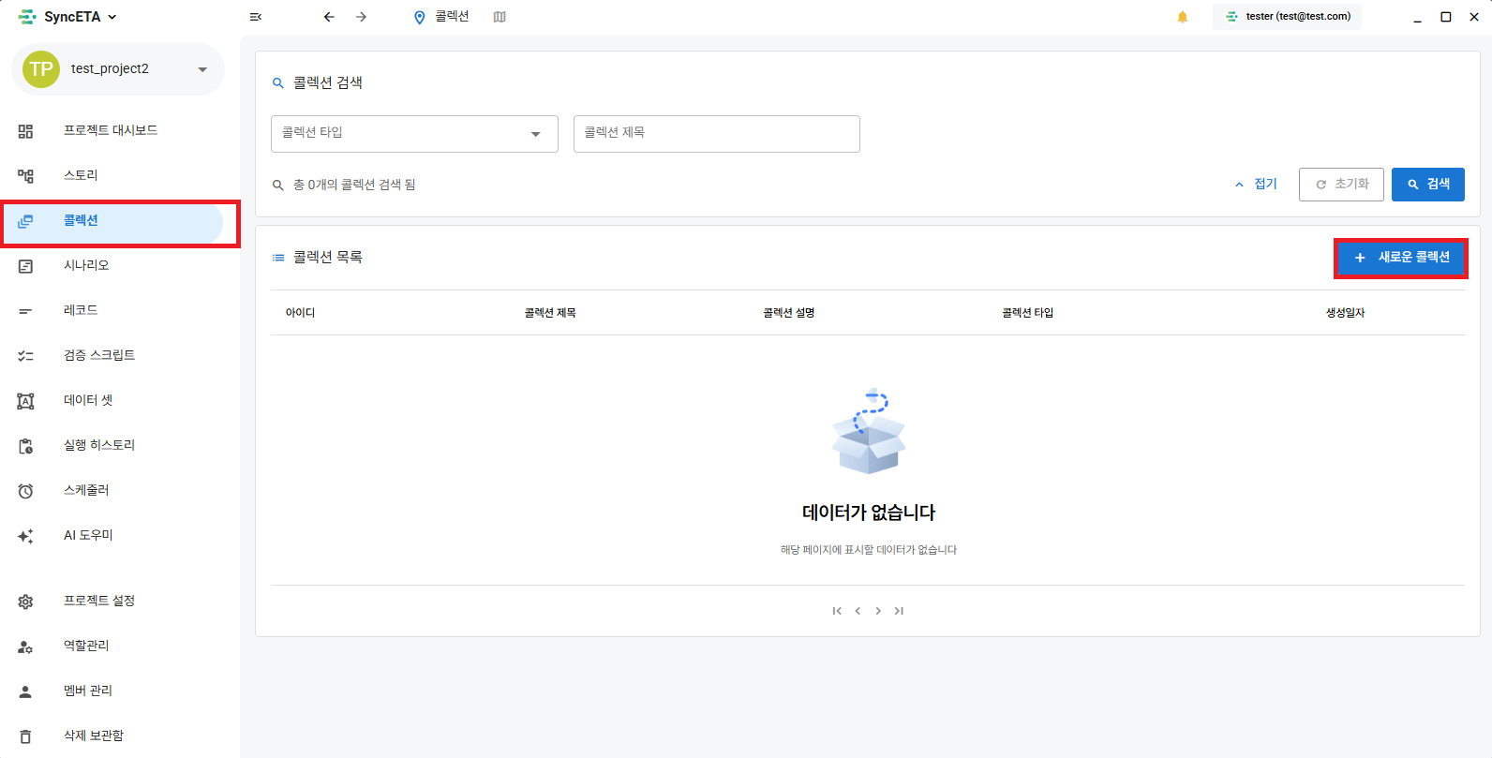The width and height of the screenshot is (1492, 758).
Task: Click the 스케줄러 clock icon
Action: [25, 491]
